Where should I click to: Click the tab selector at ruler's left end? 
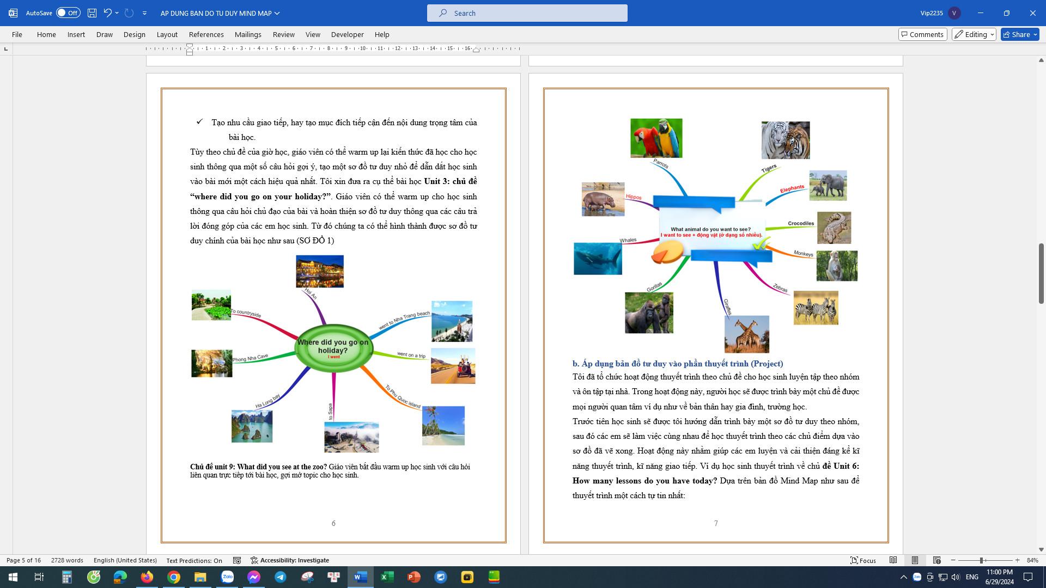coord(6,49)
